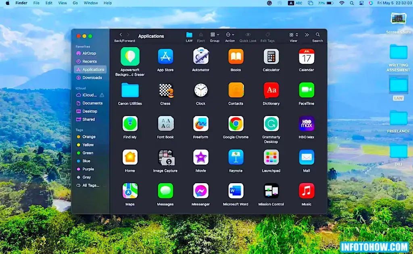Select the Mail app icon
Viewport: 413px width, 254px height.
point(307,157)
